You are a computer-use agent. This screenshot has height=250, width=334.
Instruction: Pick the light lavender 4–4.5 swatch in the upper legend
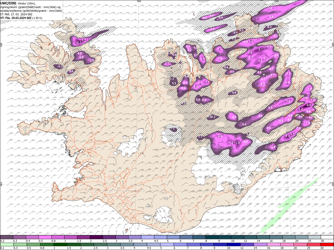point(148,237)
